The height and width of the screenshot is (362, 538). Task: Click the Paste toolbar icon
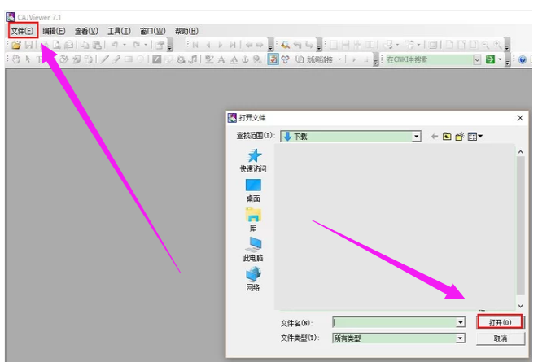coord(97,45)
